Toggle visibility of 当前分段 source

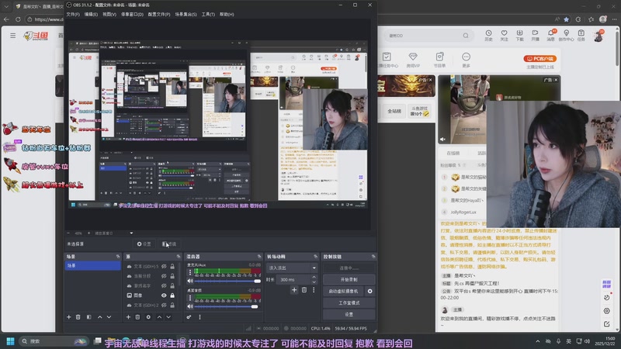164,276
